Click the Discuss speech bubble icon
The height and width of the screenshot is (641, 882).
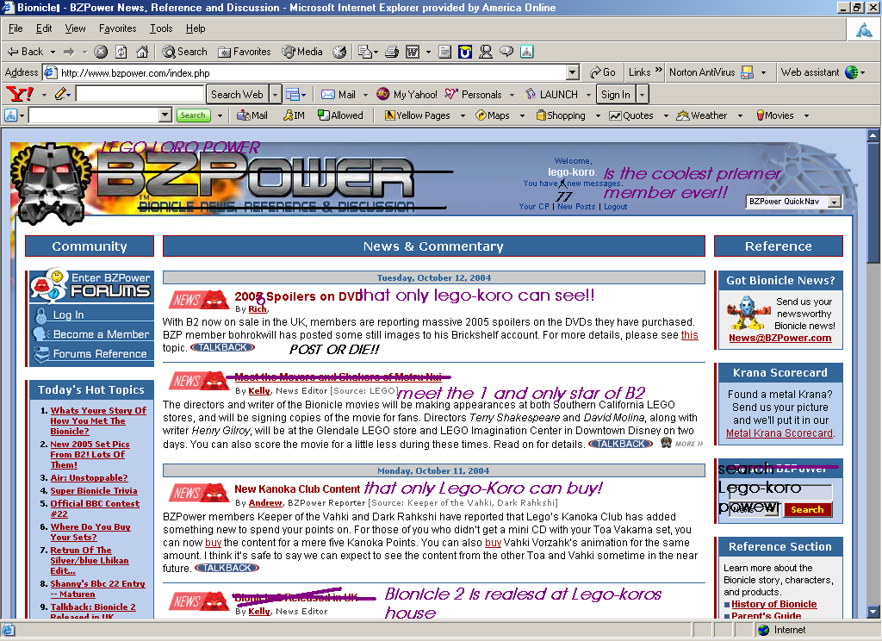click(x=506, y=52)
